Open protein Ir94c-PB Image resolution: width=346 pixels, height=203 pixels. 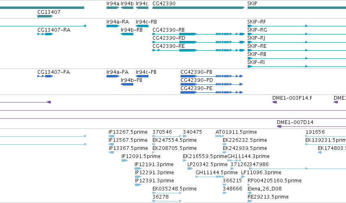tap(142, 76)
